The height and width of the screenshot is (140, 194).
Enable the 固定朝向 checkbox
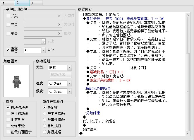[x=8, y=119]
